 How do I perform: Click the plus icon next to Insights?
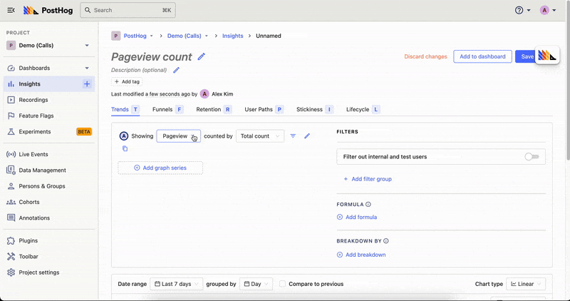click(x=87, y=84)
